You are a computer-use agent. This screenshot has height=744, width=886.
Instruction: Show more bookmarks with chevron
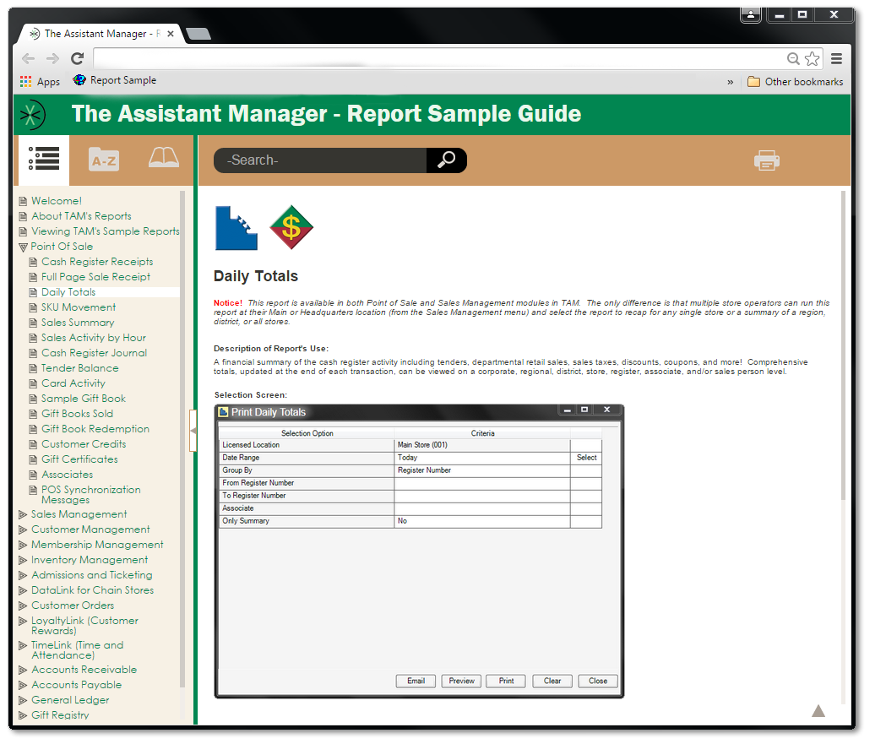pyautogui.click(x=730, y=83)
